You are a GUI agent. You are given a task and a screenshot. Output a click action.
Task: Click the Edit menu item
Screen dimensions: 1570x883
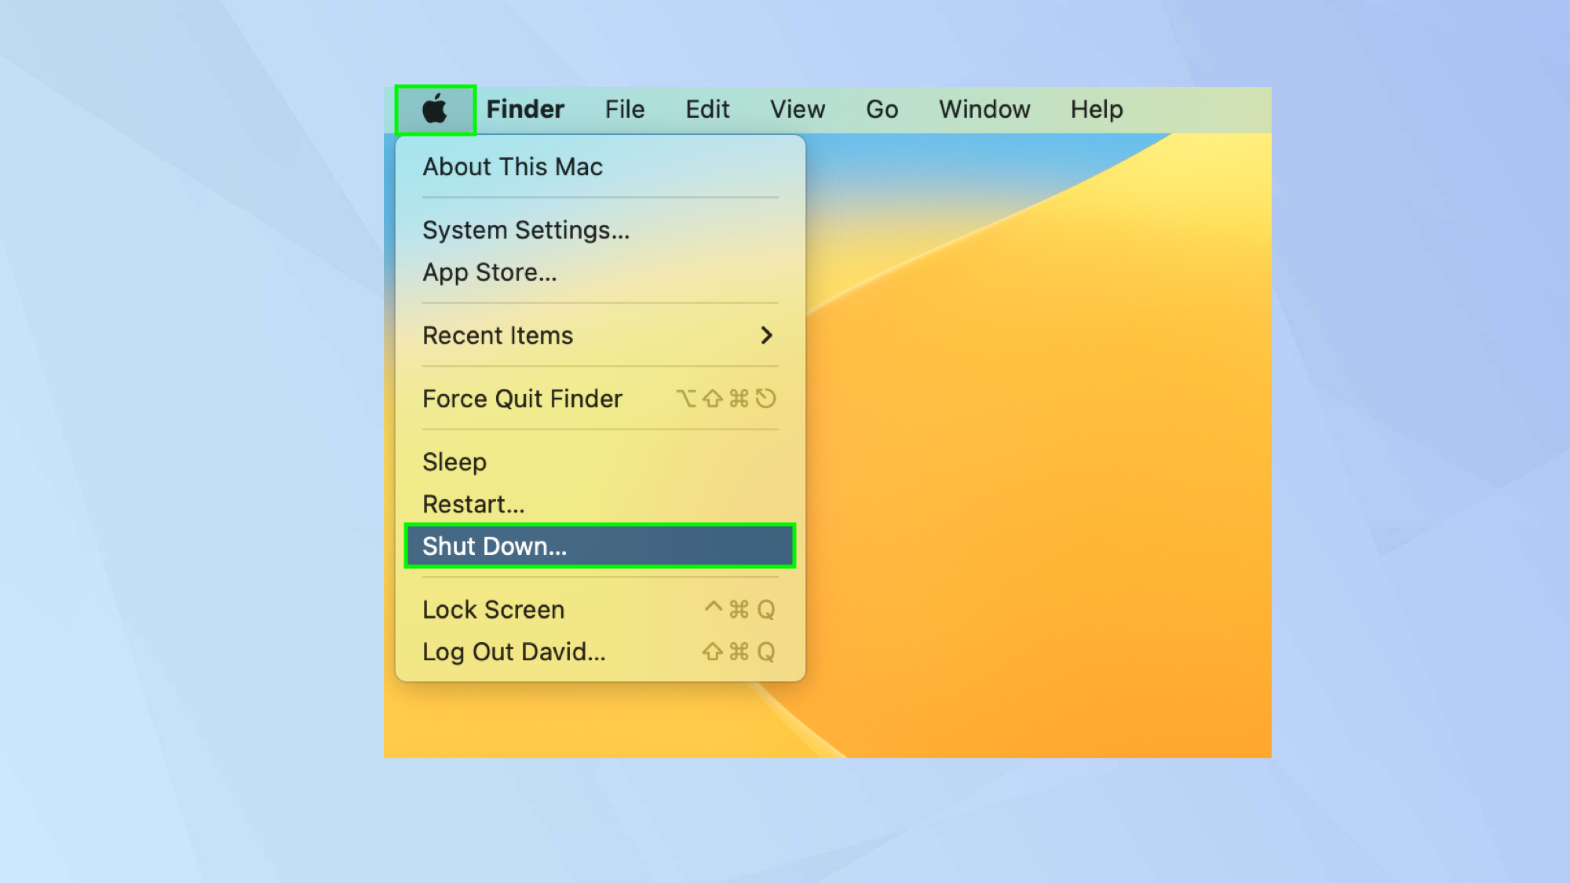point(706,109)
